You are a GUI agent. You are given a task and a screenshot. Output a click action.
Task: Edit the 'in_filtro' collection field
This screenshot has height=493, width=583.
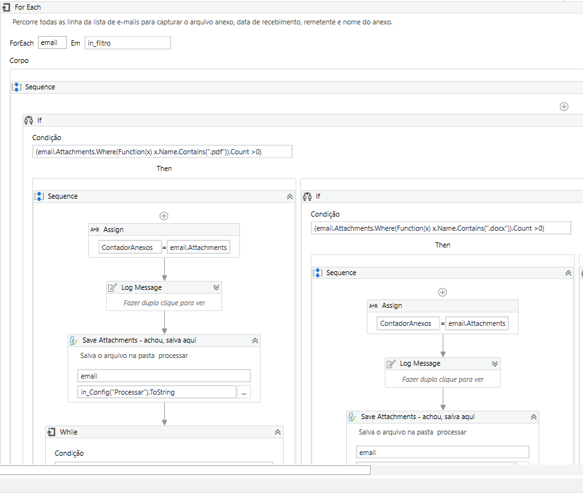(127, 43)
